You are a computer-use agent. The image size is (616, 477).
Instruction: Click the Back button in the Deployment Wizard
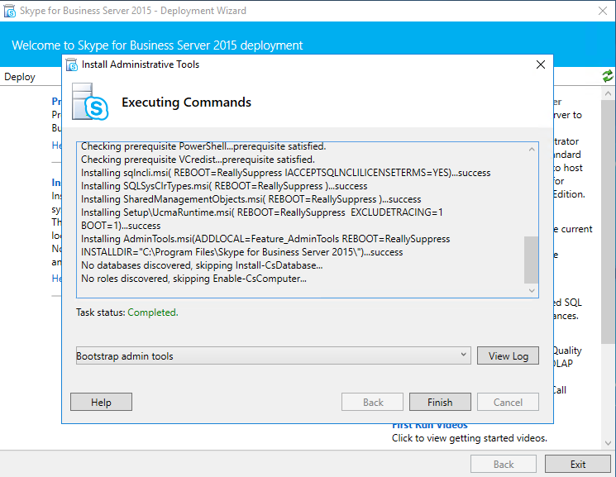coord(504,464)
